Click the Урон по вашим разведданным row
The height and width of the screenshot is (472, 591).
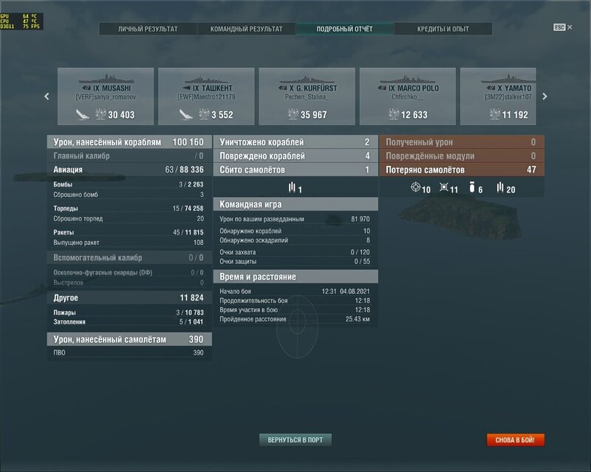[x=295, y=219]
